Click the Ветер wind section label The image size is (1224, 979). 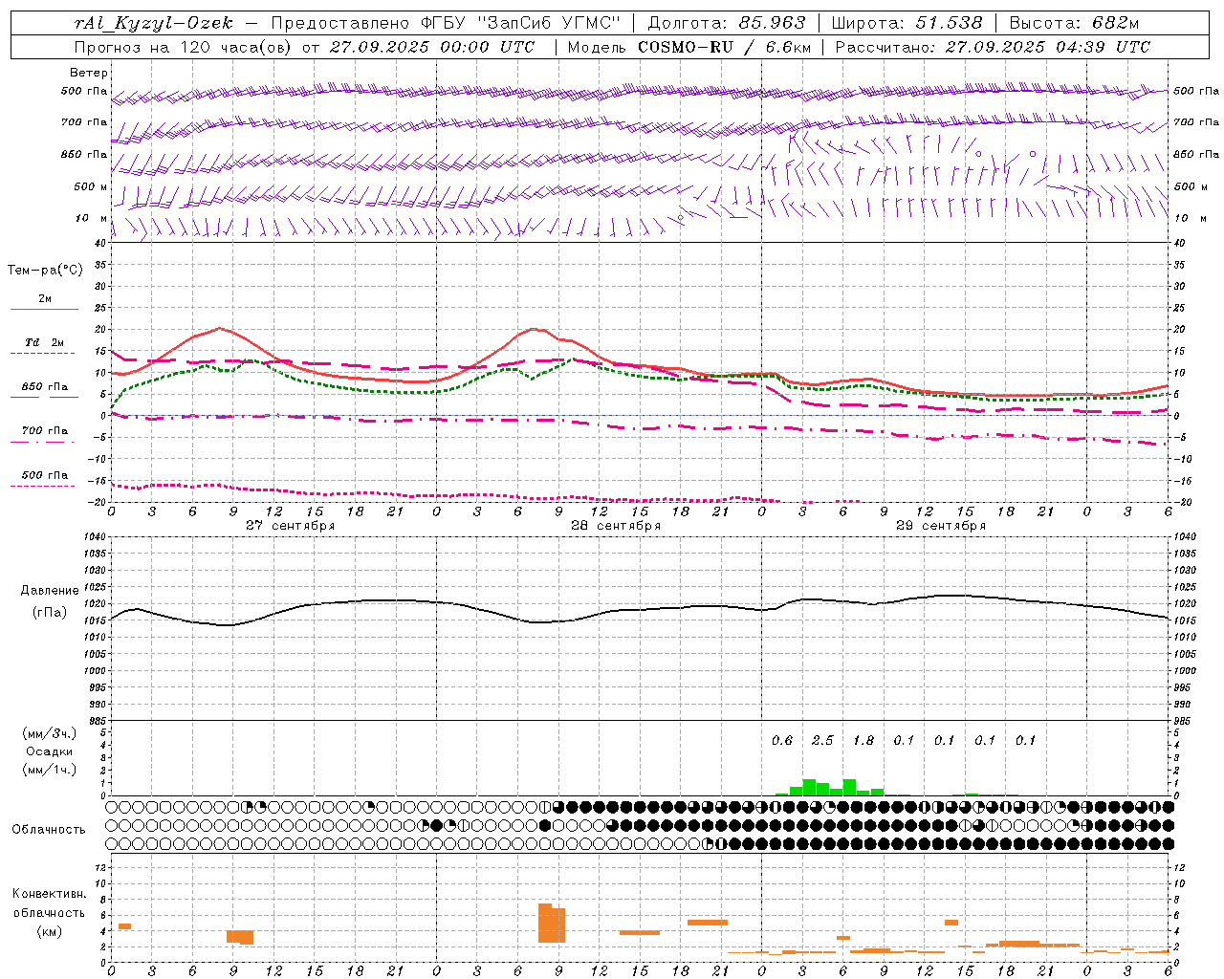click(89, 73)
